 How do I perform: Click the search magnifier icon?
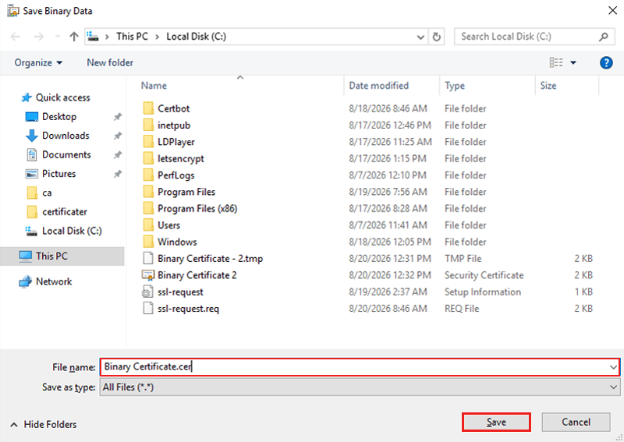pos(603,37)
